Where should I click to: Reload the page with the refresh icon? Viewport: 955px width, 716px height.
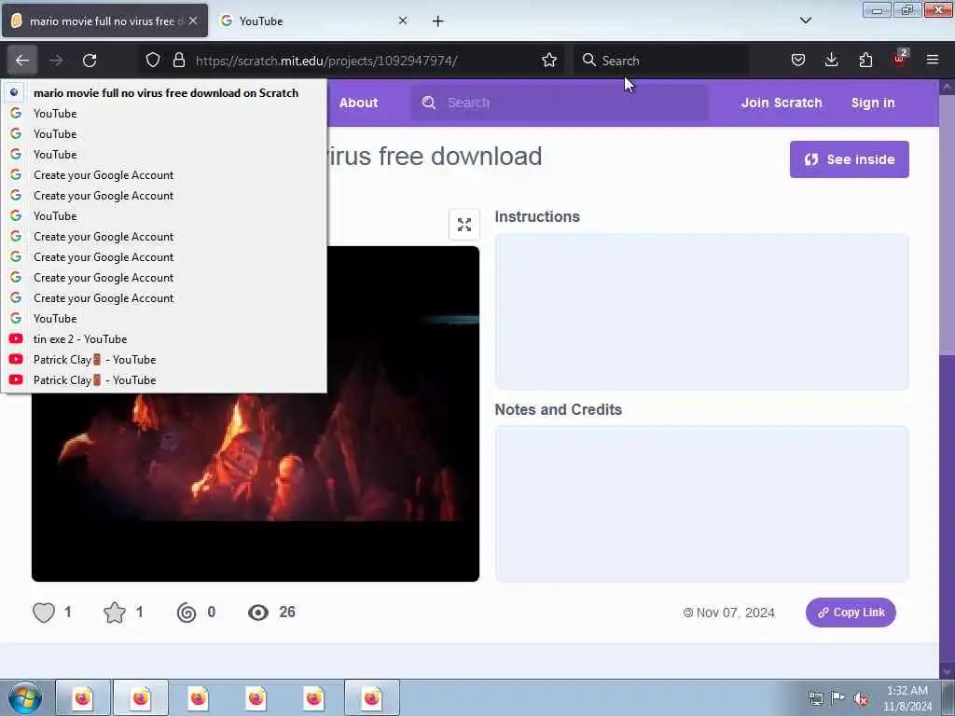point(90,61)
